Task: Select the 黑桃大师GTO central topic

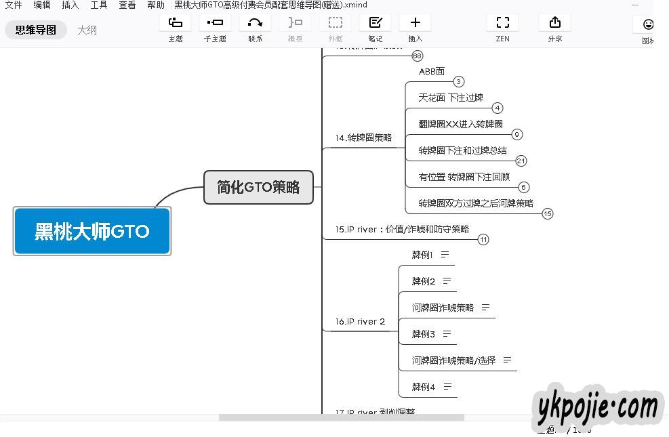Action: click(92, 231)
